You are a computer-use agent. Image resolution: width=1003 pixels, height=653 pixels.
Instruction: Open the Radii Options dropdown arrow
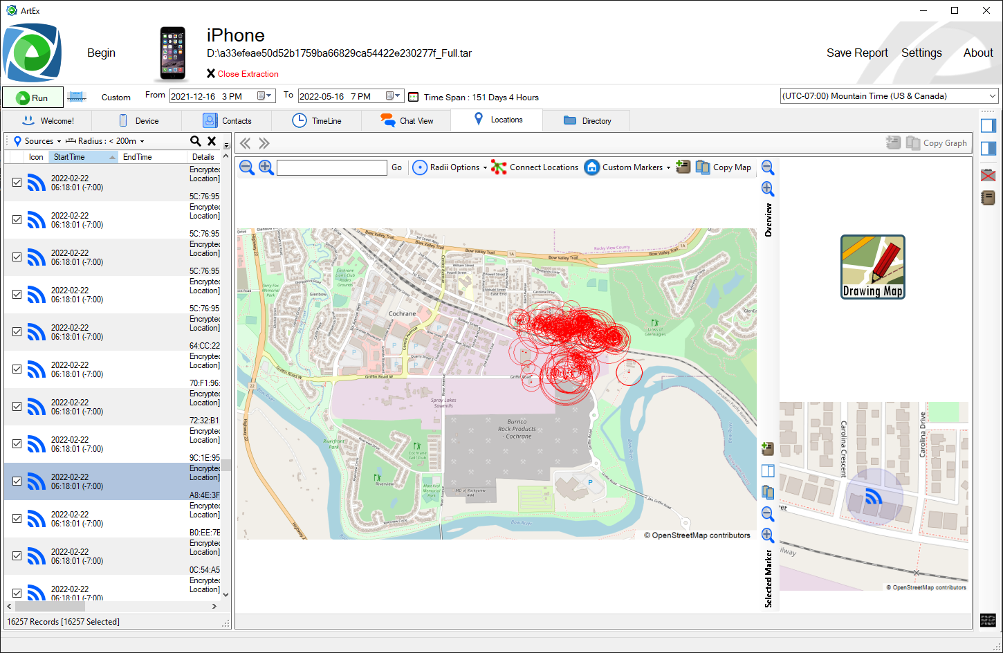[485, 168]
